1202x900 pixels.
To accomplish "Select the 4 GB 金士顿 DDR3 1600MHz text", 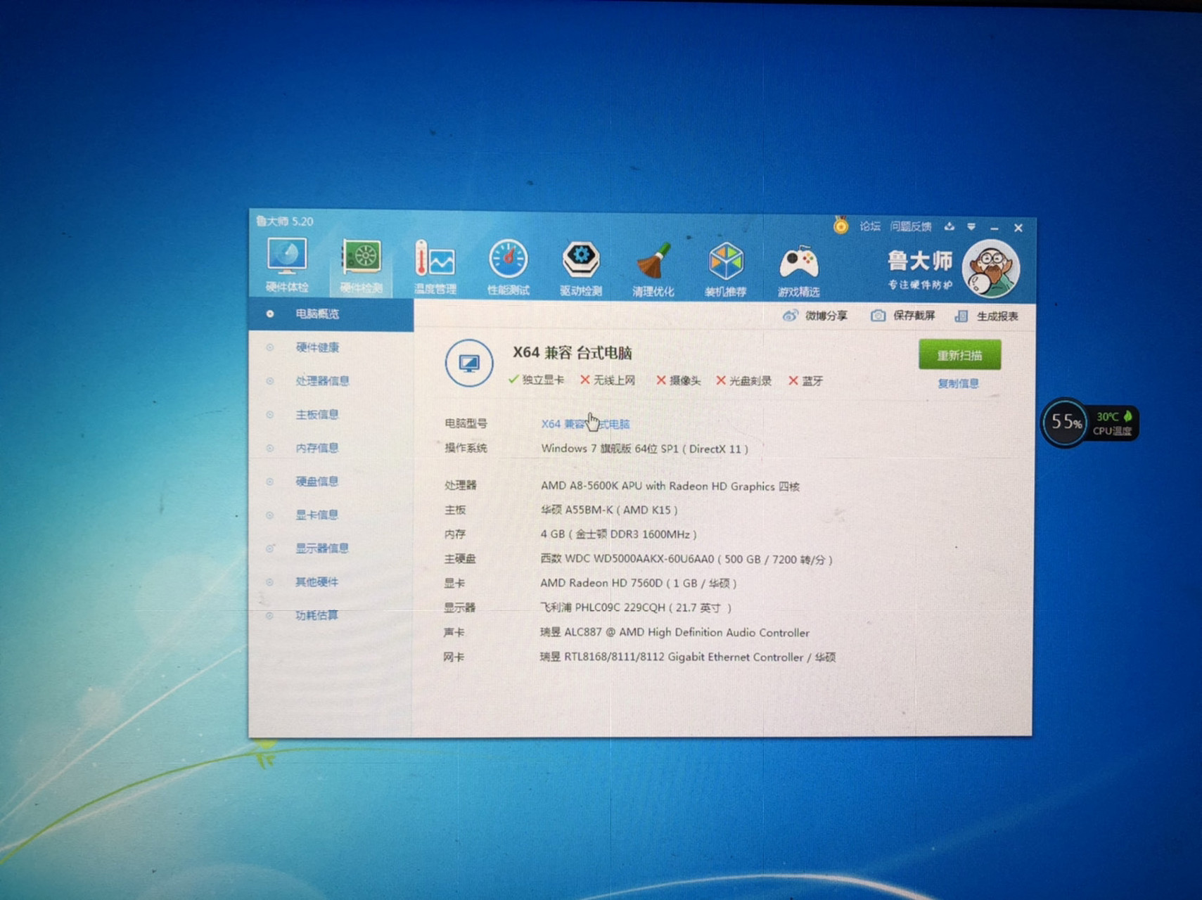I will [618, 534].
